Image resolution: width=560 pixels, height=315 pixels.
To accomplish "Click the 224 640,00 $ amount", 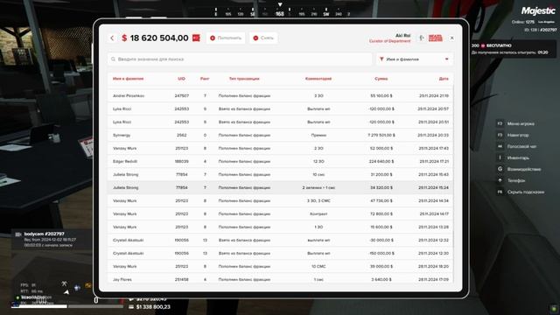I will tap(381, 161).
